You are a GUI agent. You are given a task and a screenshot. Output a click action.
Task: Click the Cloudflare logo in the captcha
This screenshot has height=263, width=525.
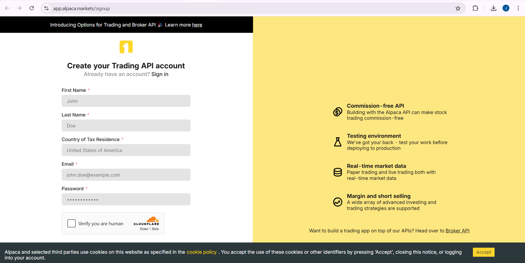point(146,221)
